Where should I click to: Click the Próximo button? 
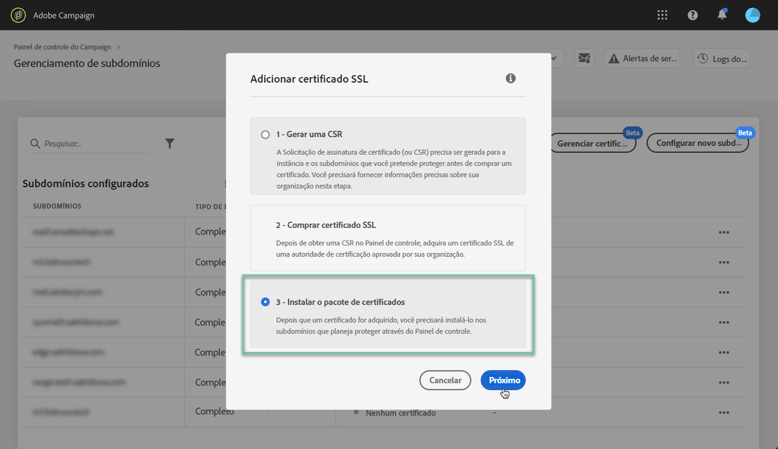(x=503, y=380)
